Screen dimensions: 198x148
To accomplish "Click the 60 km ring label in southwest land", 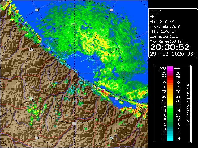I will [x=37, y=138].
